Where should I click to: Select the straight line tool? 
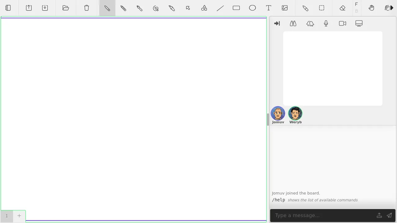(x=220, y=8)
